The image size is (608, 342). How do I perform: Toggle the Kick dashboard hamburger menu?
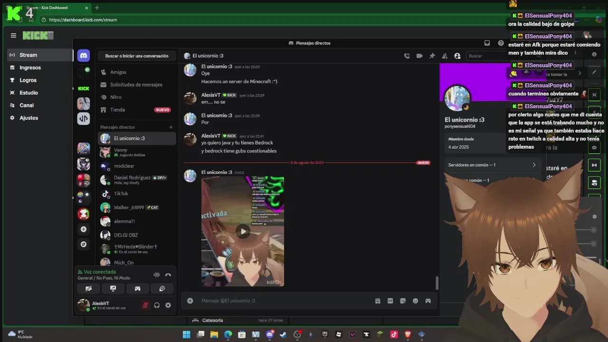[x=13, y=36]
